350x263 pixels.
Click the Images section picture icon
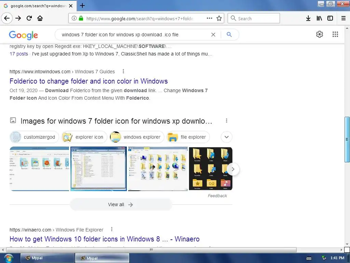coord(13,120)
